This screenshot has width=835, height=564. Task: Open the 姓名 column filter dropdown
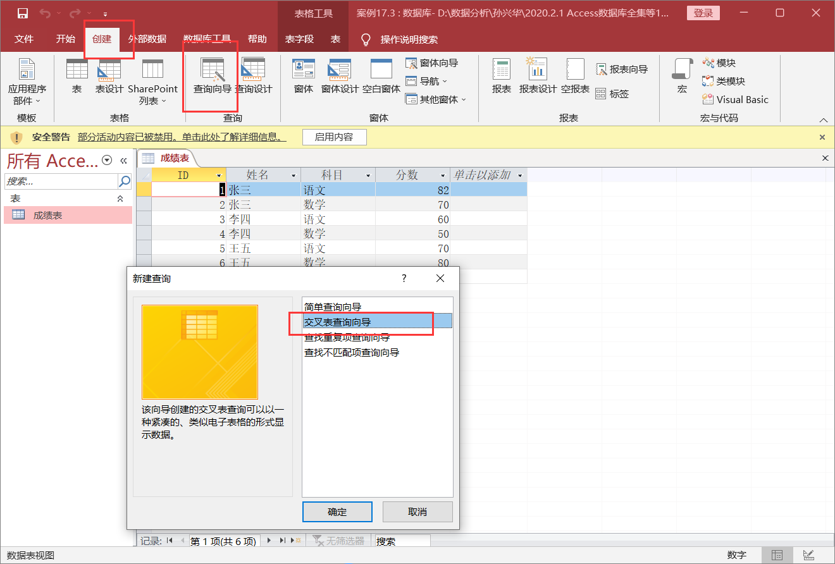click(293, 175)
